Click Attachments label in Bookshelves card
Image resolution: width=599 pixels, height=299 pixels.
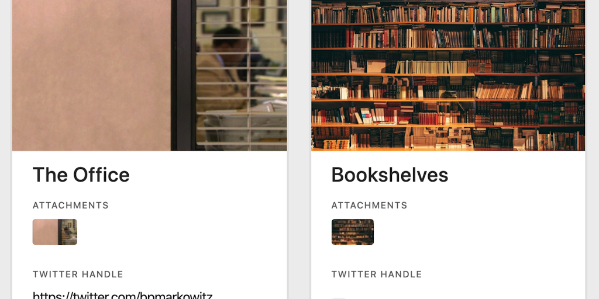click(370, 205)
